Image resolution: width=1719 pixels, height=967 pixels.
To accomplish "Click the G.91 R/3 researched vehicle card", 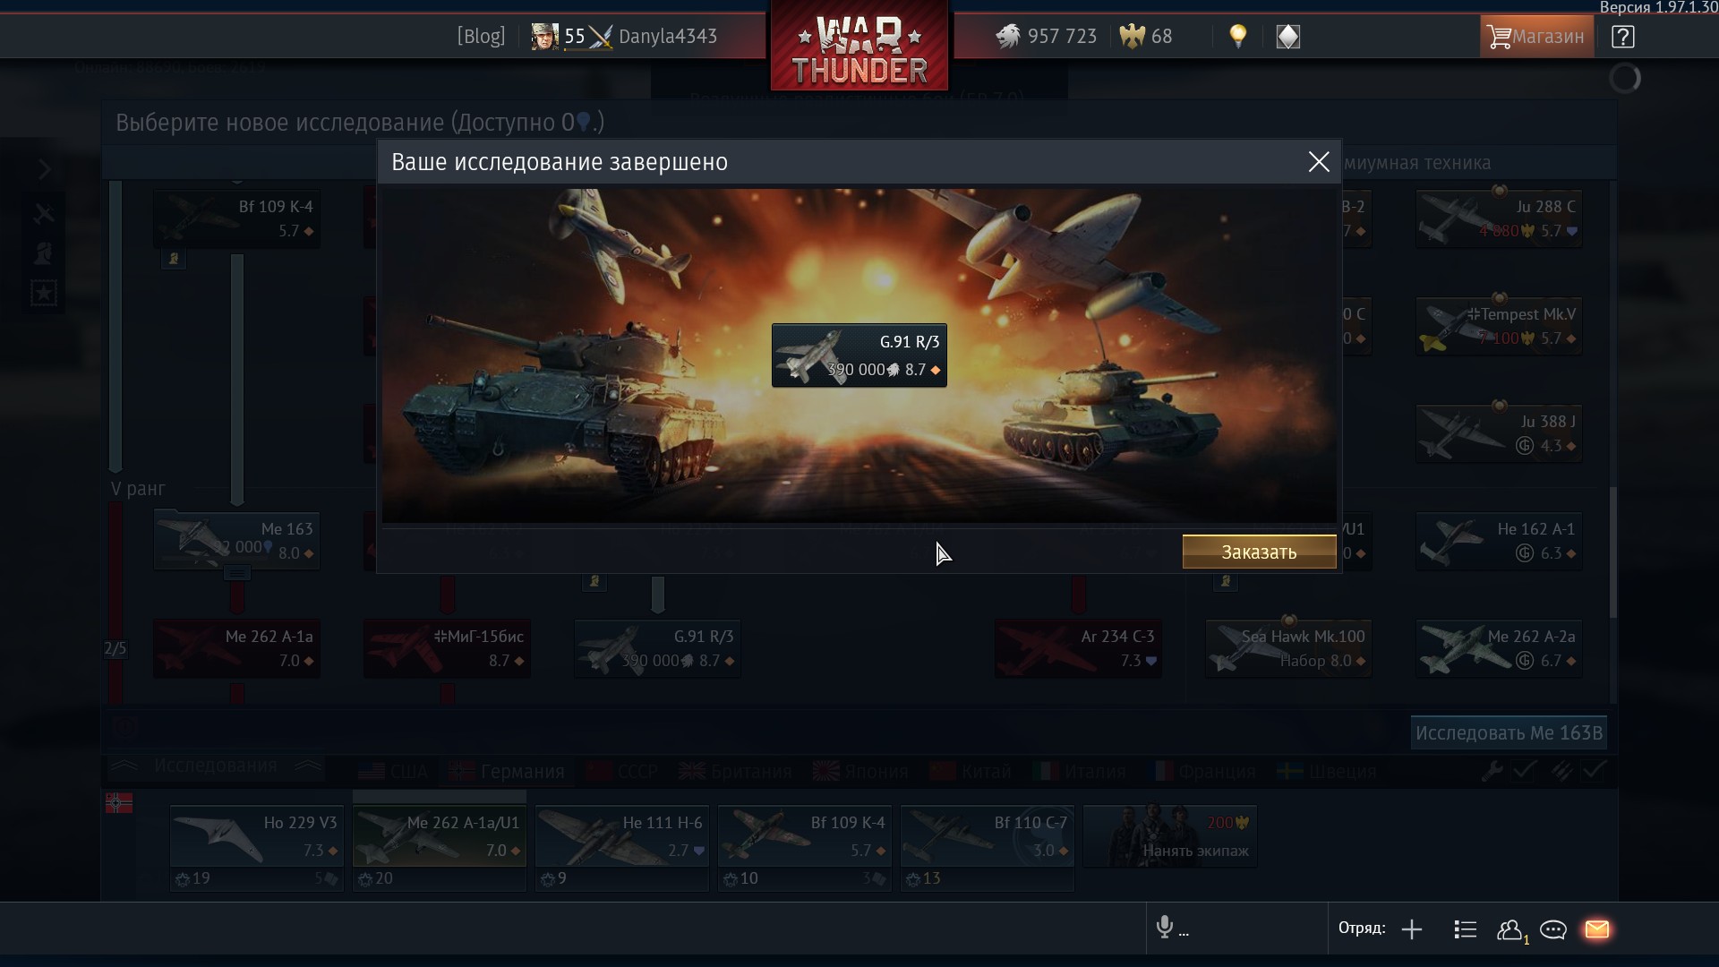I will pos(859,355).
